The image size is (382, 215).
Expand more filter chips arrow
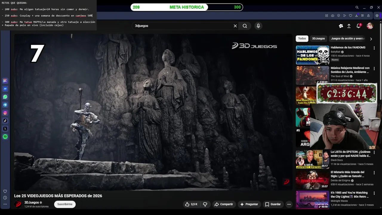pos(371,39)
